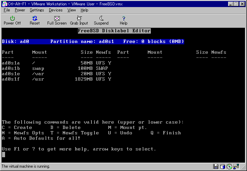The image size is (247, 171).
Task: Click the 'M = Mount pt.' command text
Action: (x=128, y=128)
